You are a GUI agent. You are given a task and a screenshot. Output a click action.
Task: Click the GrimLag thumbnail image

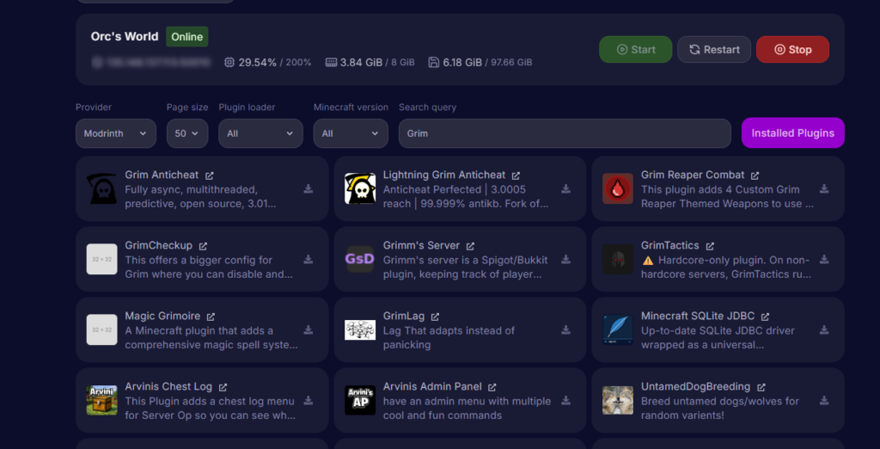(360, 329)
